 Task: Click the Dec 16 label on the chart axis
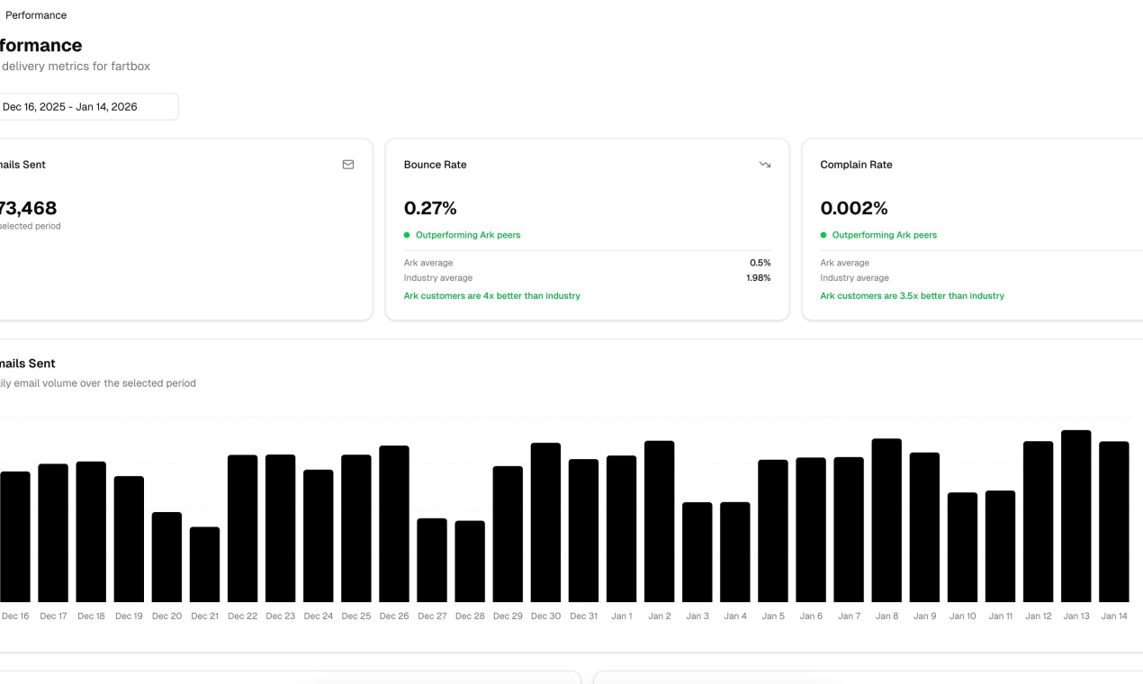coord(15,616)
